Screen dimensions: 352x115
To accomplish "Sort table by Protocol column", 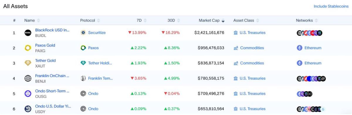I will [90, 20].
